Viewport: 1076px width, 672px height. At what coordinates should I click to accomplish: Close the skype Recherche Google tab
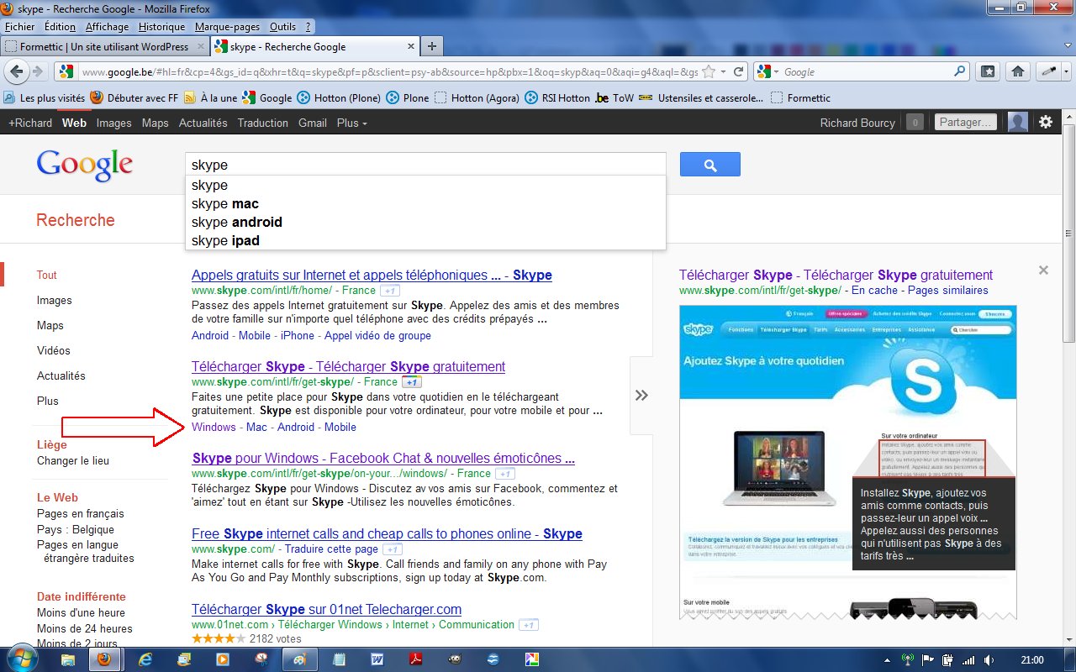point(409,47)
